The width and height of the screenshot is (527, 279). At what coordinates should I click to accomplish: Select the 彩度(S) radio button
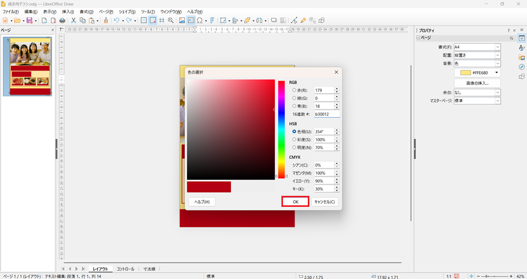tap(294, 139)
